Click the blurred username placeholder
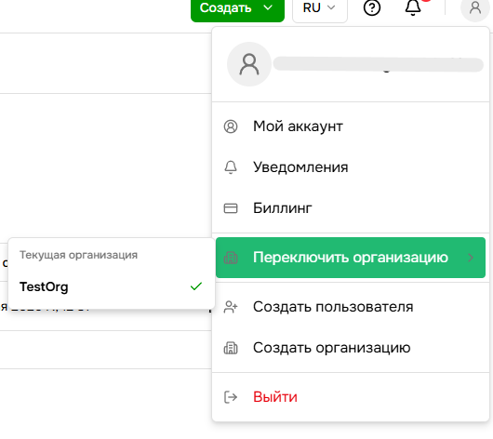 pos(379,64)
